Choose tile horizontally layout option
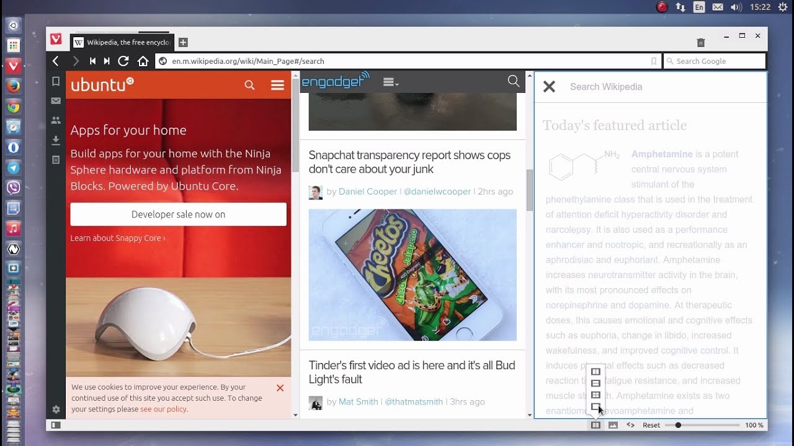The height and width of the screenshot is (446, 794). [x=595, y=383]
